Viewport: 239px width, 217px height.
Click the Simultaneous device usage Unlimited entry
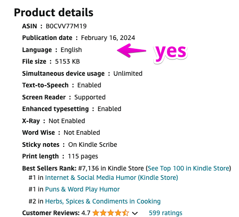(x=82, y=73)
